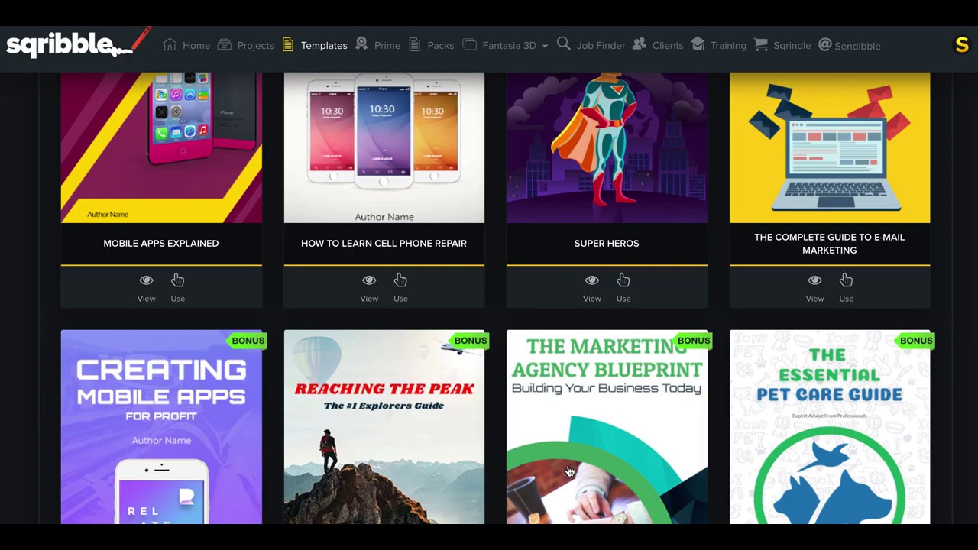This screenshot has width=978, height=550.
Task: Click BONUS badge on Reaching The Peak
Action: 469,340
